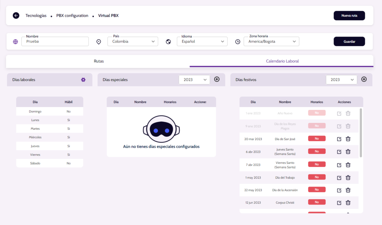Toggle the Horarios badge for Corpus Christi
This screenshot has width=382, height=225.
[x=317, y=202]
